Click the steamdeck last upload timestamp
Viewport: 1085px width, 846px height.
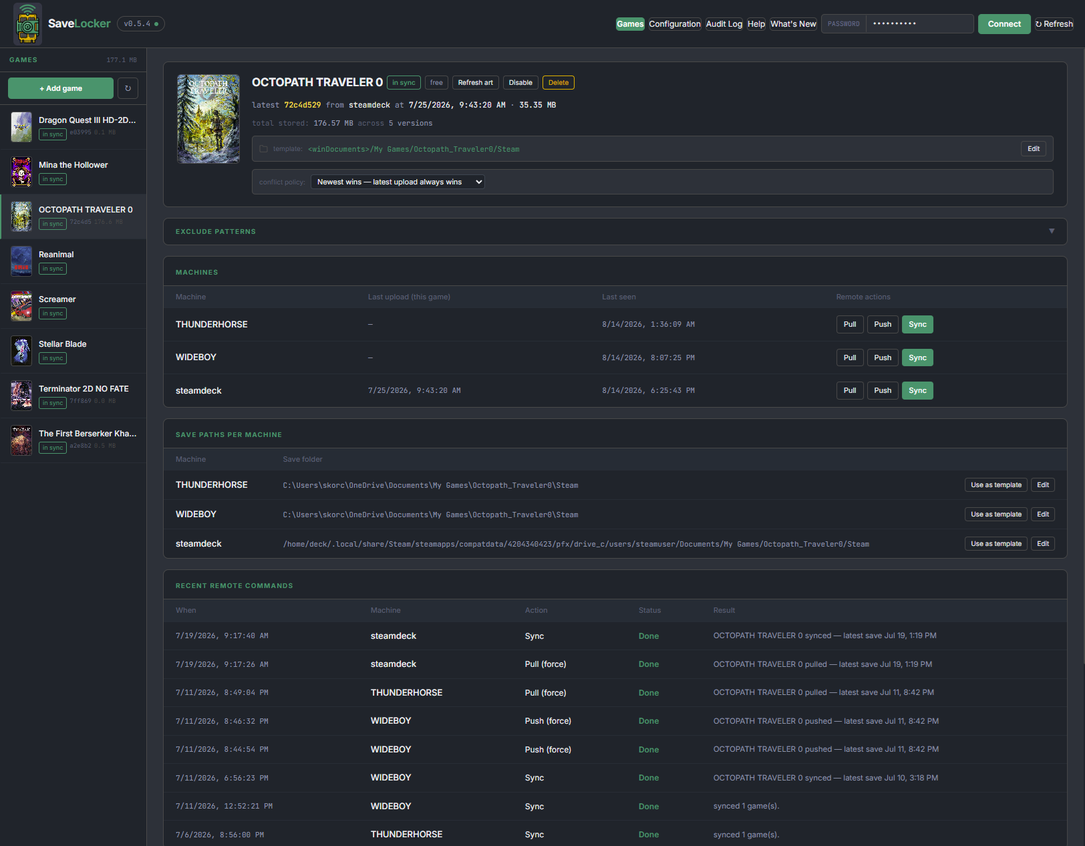[x=414, y=391]
